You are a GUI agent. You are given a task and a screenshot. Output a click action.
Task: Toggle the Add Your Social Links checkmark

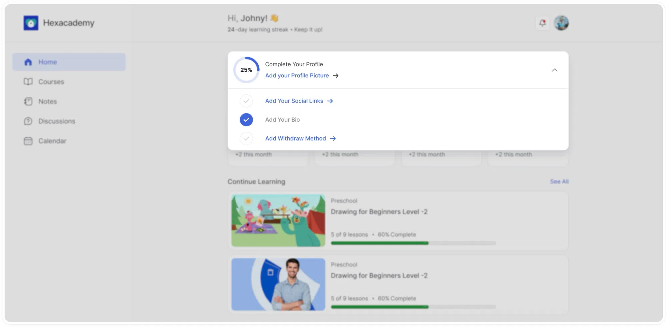click(246, 101)
